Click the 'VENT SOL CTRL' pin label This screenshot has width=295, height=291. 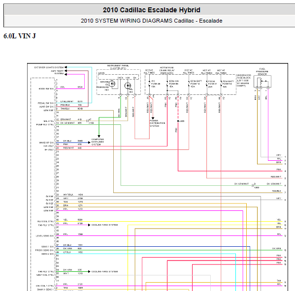click(x=45, y=275)
